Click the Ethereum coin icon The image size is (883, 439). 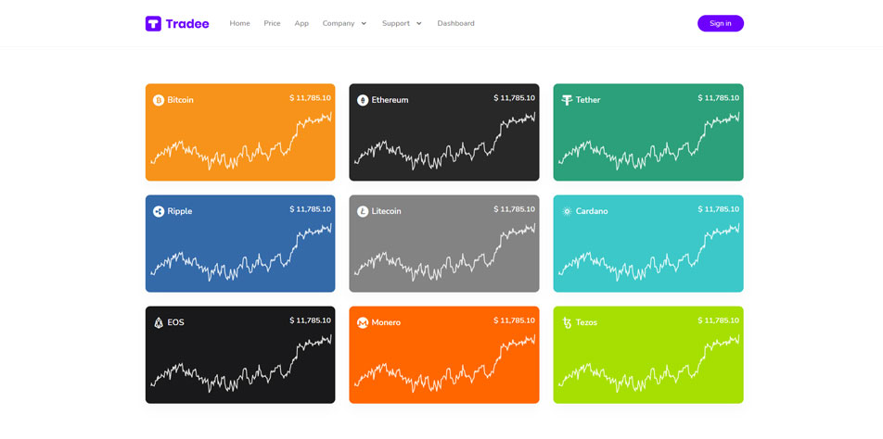coord(363,100)
